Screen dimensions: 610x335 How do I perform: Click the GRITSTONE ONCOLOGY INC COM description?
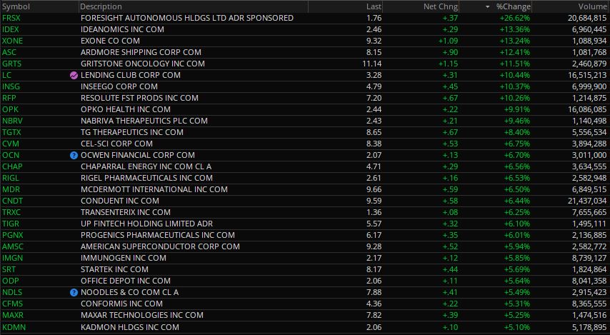[142, 64]
